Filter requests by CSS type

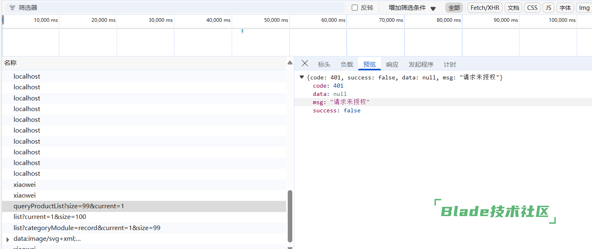[532, 8]
